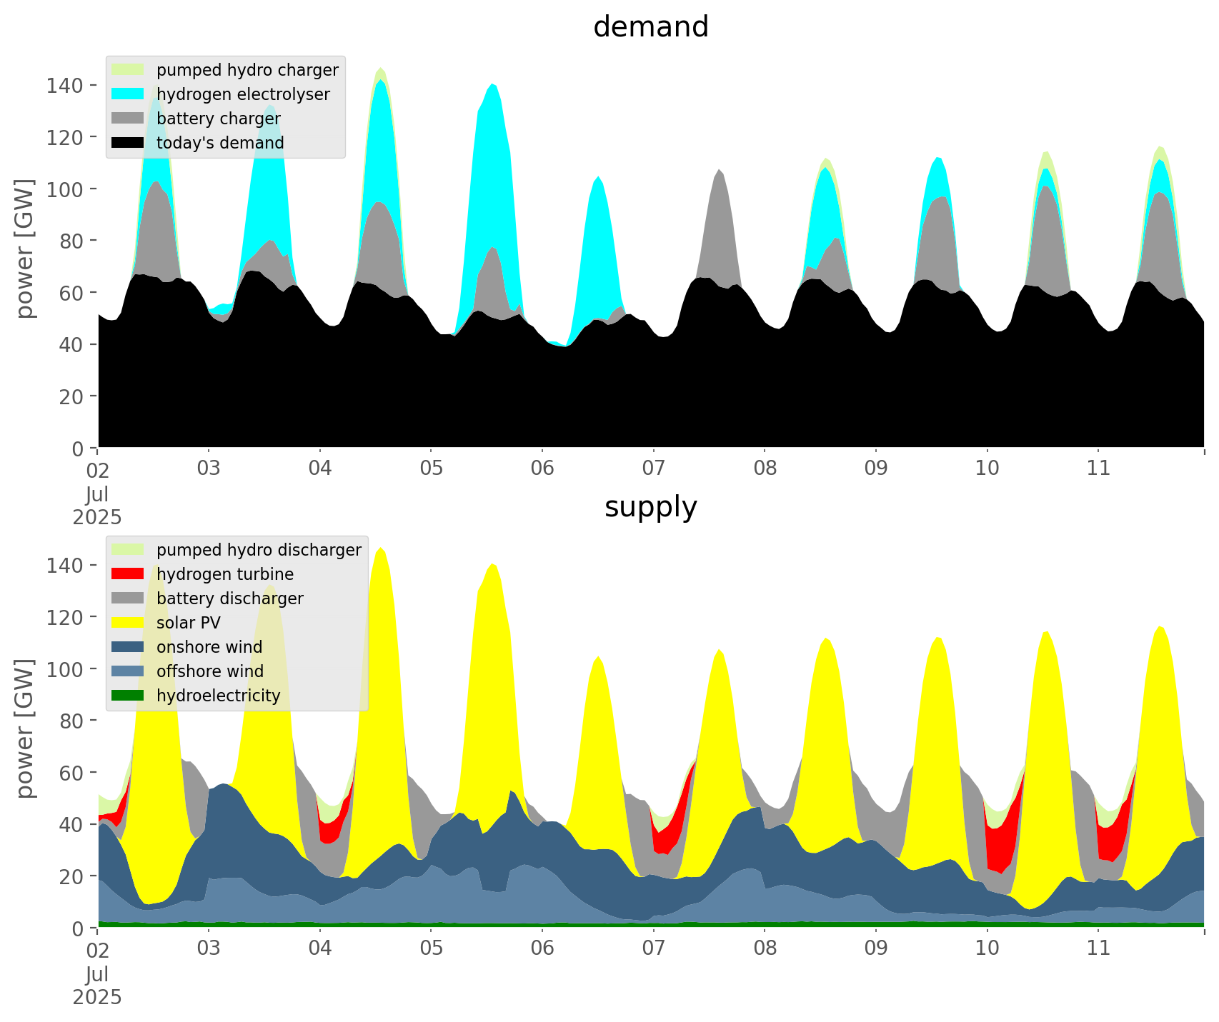Click the pumped hydro discharger legend label
The width and height of the screenshot is (1219, 1022).
point(259,550)
